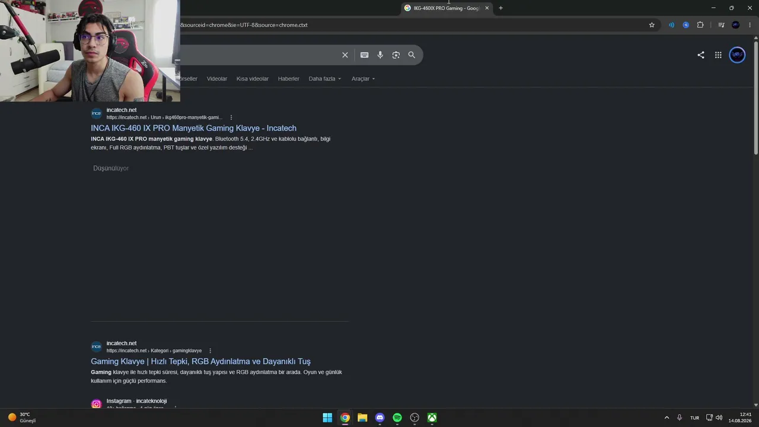Close the IKG-460IX PRO Gaming tab

click(487, 8)
